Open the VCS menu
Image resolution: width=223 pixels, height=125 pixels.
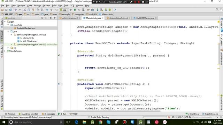pos(72,6)
